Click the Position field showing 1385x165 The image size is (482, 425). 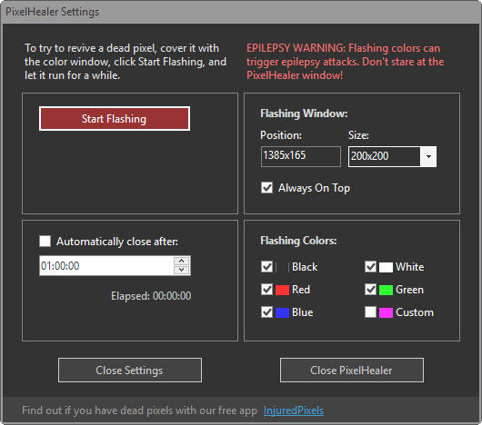(301, 156)
